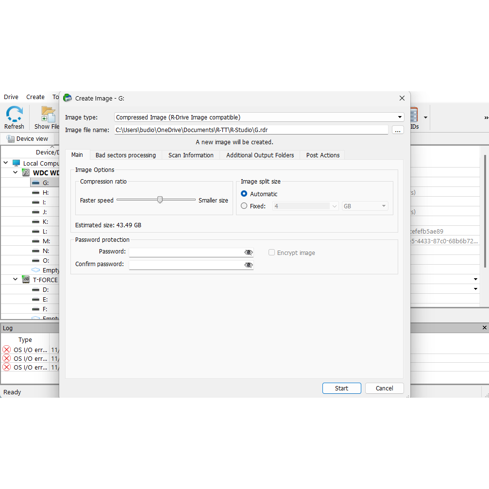489x489 pixels.
Task: Click the Local Computer monitor icon
Action: [x=16, y=163]
